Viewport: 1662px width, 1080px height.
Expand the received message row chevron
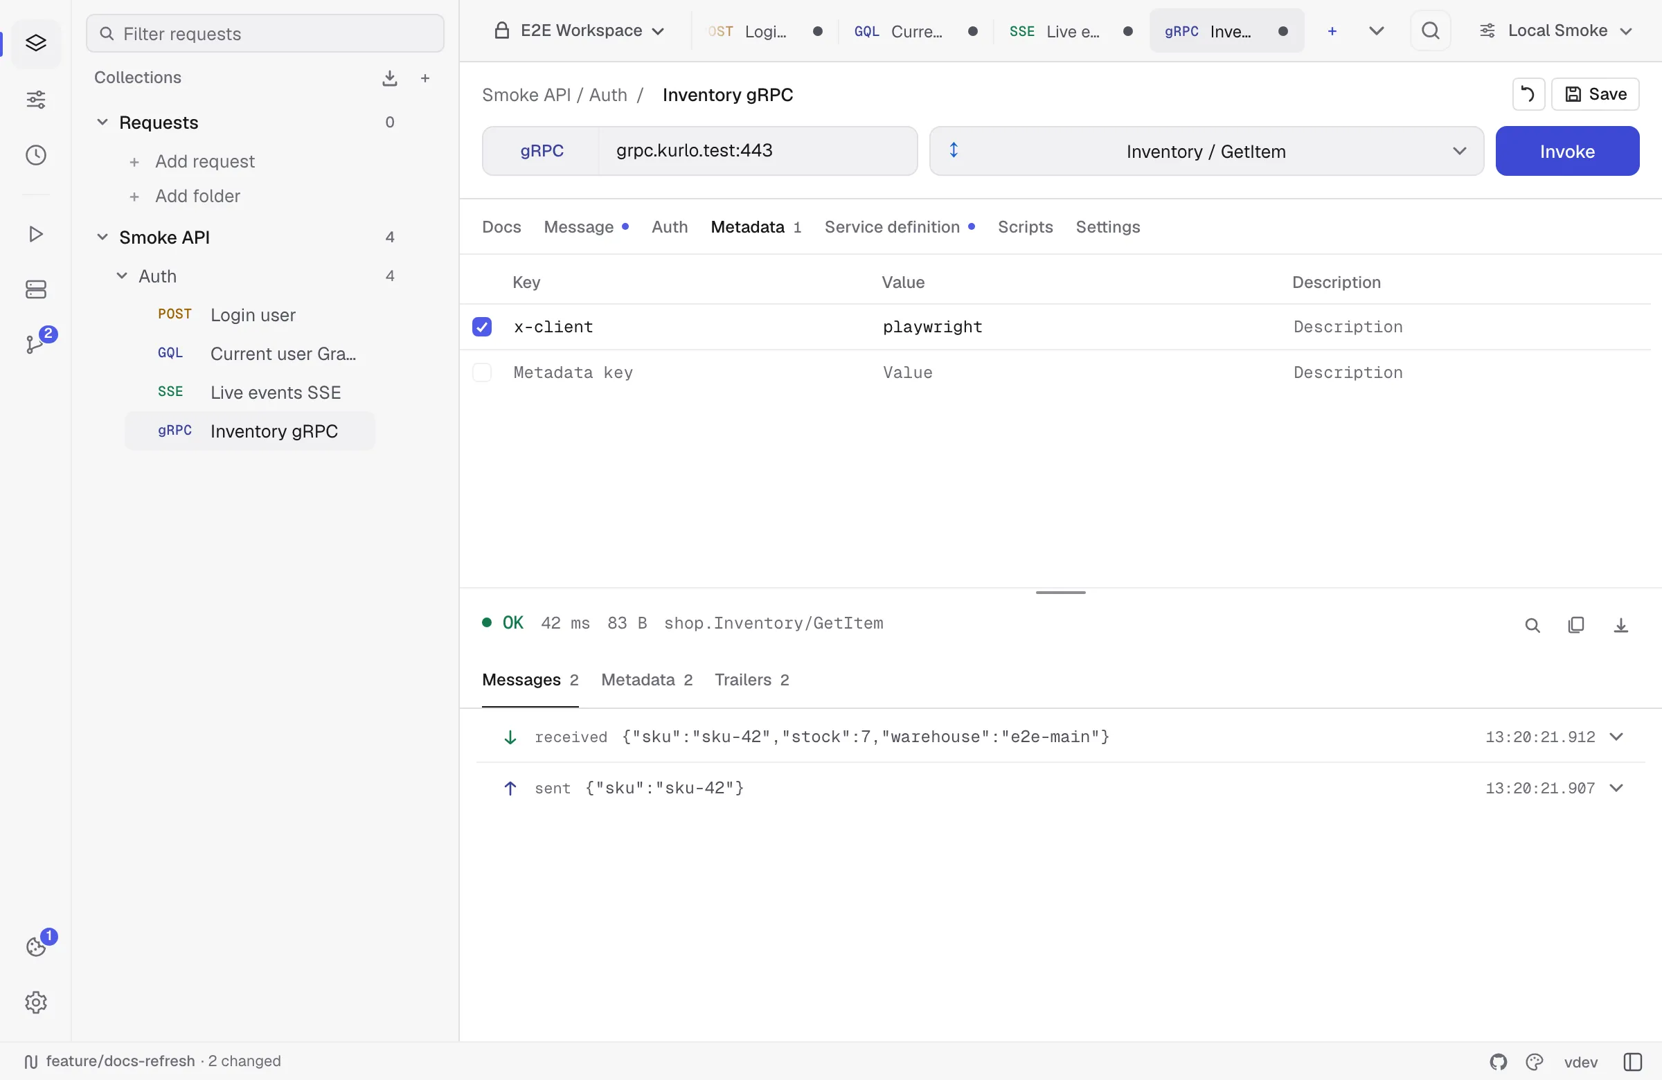pyautogui.click(x=1615, y=737)
